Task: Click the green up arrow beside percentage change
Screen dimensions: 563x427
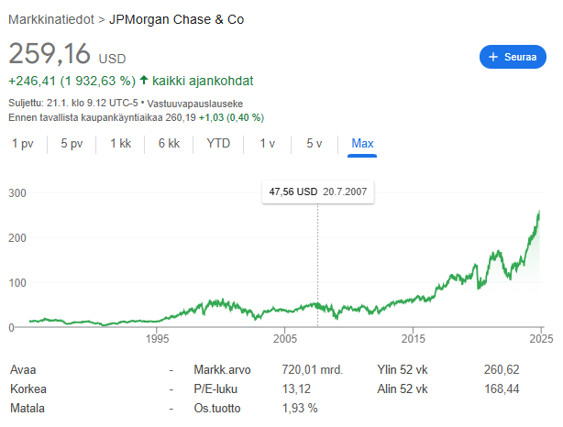Action: 144,81
